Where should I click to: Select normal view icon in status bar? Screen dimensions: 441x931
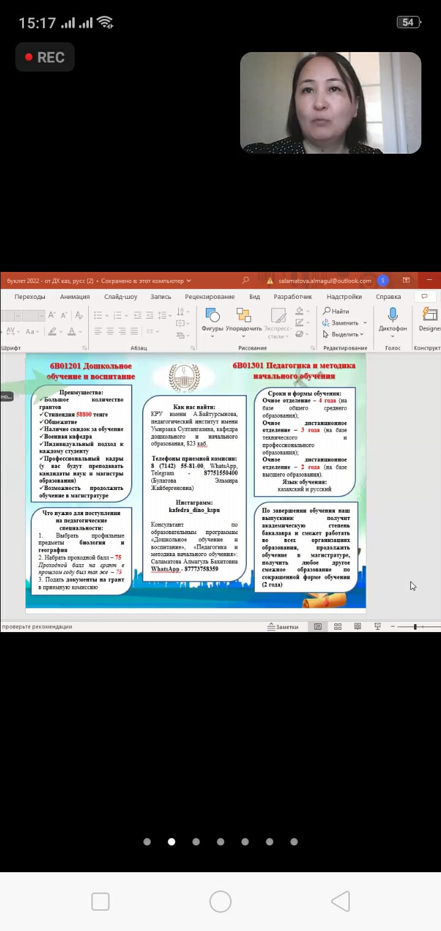(x=317, y=627)
